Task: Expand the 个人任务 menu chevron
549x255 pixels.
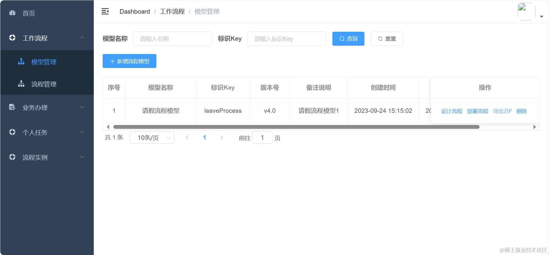Action: point(82,132)
